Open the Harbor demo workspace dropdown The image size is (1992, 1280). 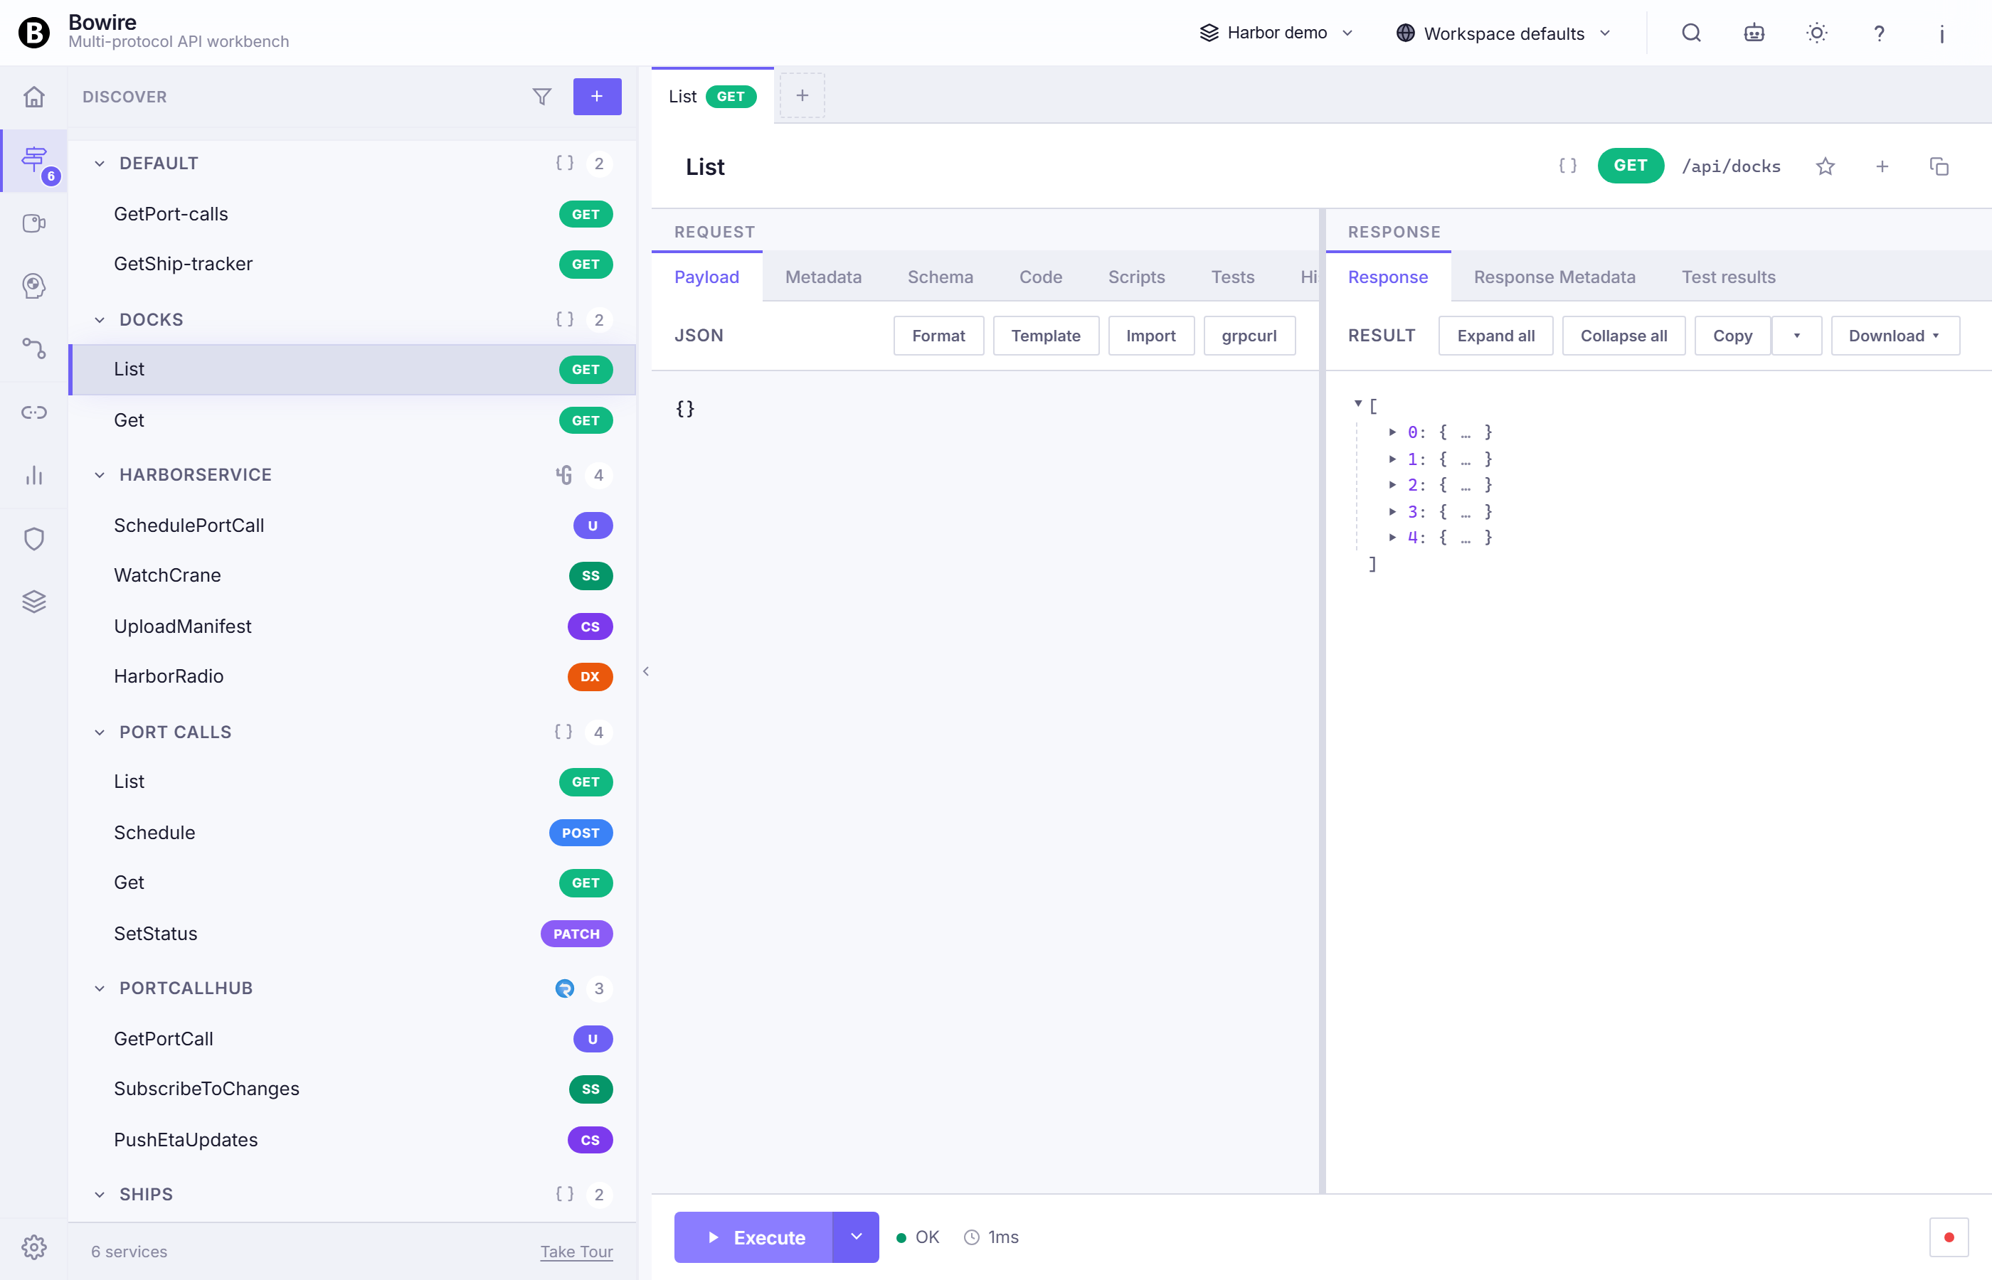pos(1277,33)
